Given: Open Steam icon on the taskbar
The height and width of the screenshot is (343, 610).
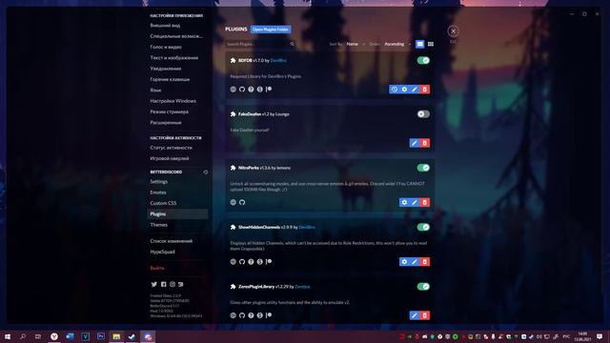Looking at the screenshot, I should click(132, 336).
